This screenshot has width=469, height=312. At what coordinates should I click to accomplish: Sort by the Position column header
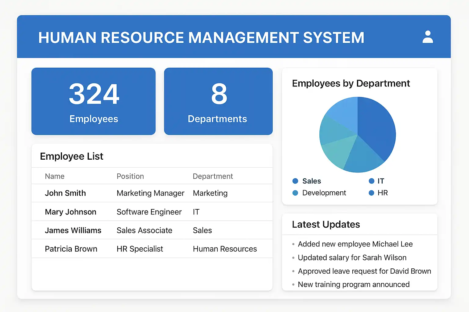click(130, 176)
